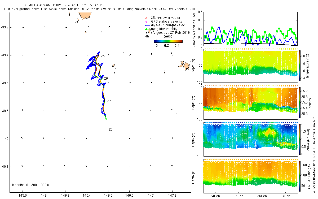The height and width of the screenshot is (199, 318).
Task: Select 'sfc geo. vel. 27-Feb-2019' legend label
Action: [x=170, y=33]
